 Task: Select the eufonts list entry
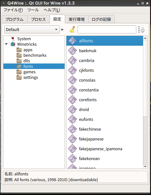(105, 119)
